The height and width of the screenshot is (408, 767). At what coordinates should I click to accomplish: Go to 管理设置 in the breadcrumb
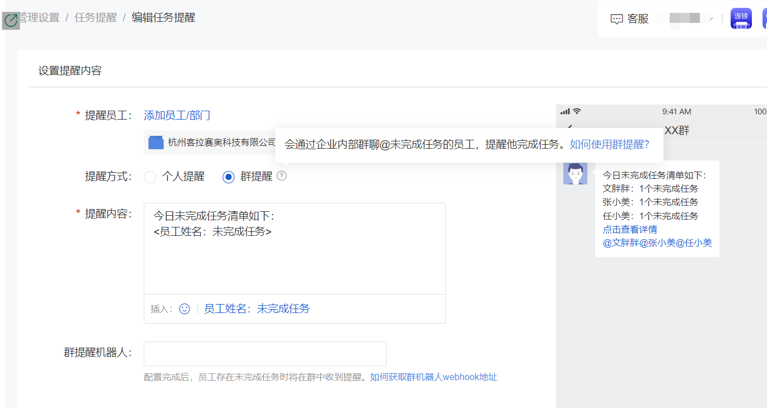[x=39, y=17]
